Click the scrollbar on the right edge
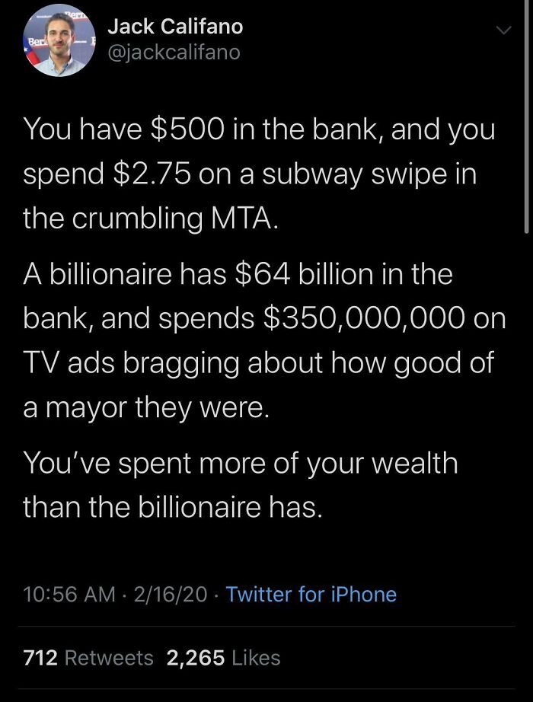 click(x=528, y=114)
